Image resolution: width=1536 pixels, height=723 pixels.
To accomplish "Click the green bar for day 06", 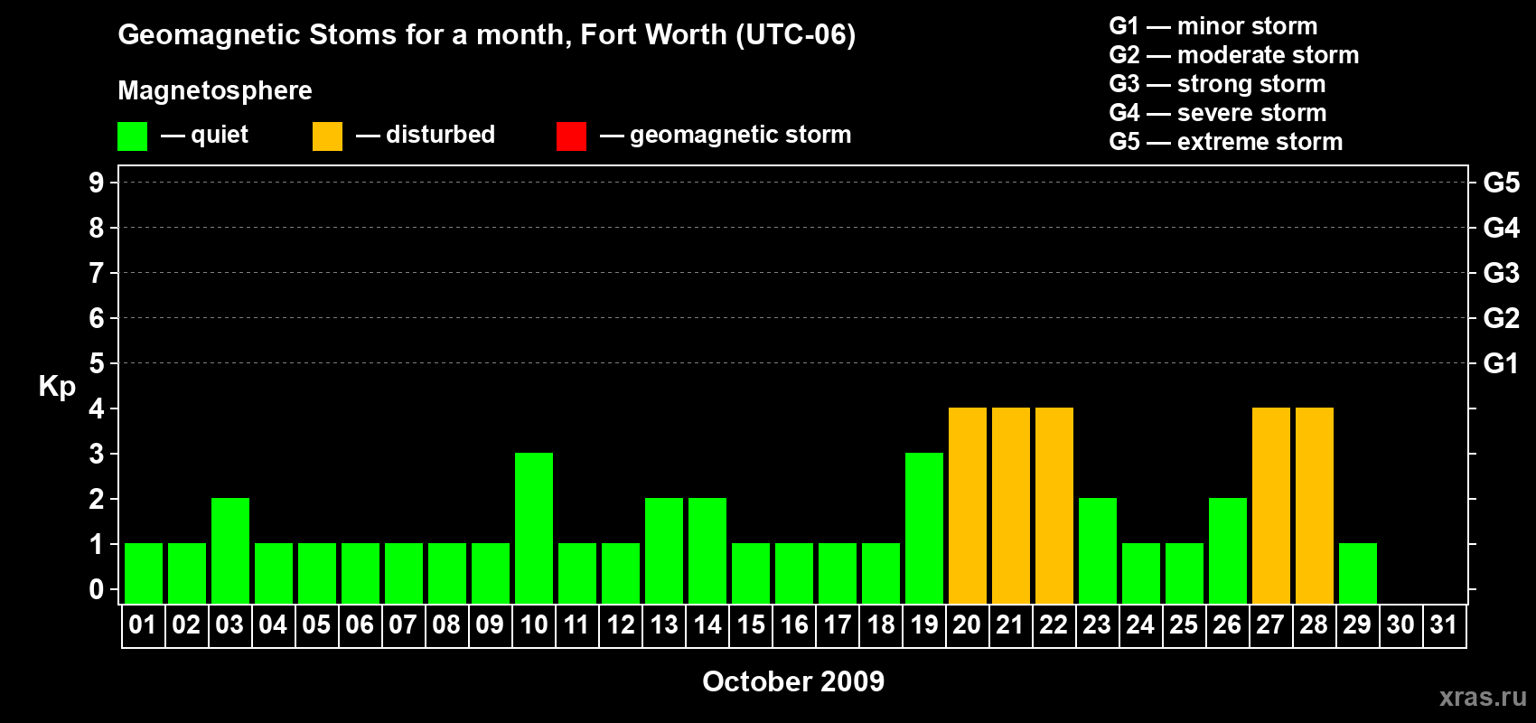I will [361, 573].
